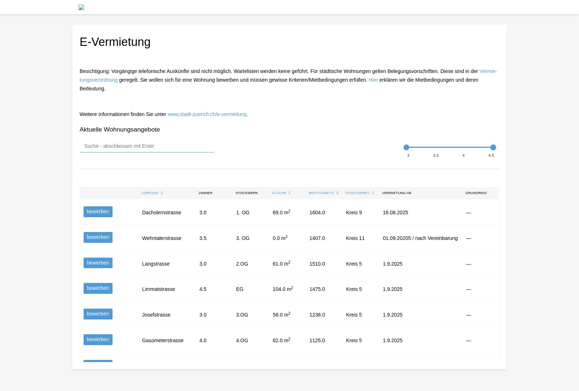Click floor cell 'EG'

point(240,289)
